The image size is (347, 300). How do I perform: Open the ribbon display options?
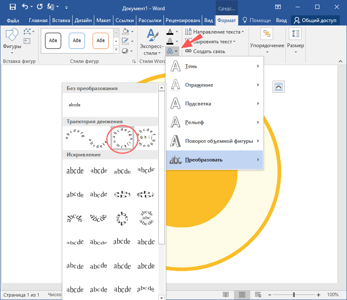[x=278, y=7]
